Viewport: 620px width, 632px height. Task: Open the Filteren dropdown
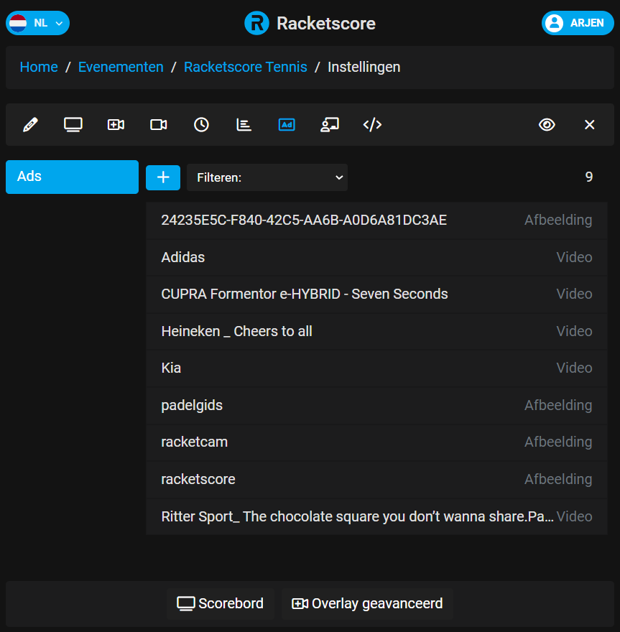point(267,177)
